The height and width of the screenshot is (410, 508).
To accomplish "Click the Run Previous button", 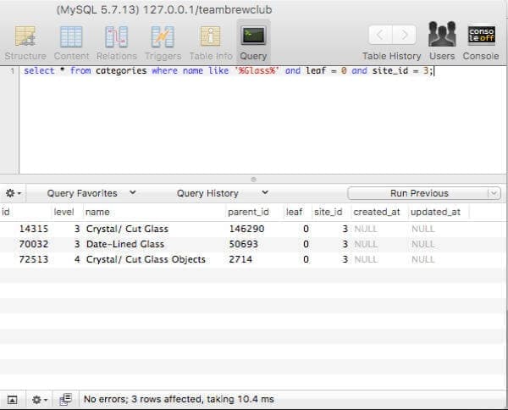I will point(418,193).
